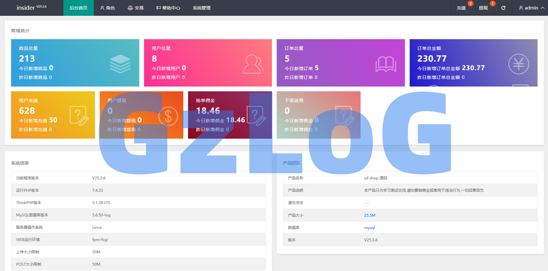Open the 交易 navigation menu

pyautogui.click(x=135, y=8)
